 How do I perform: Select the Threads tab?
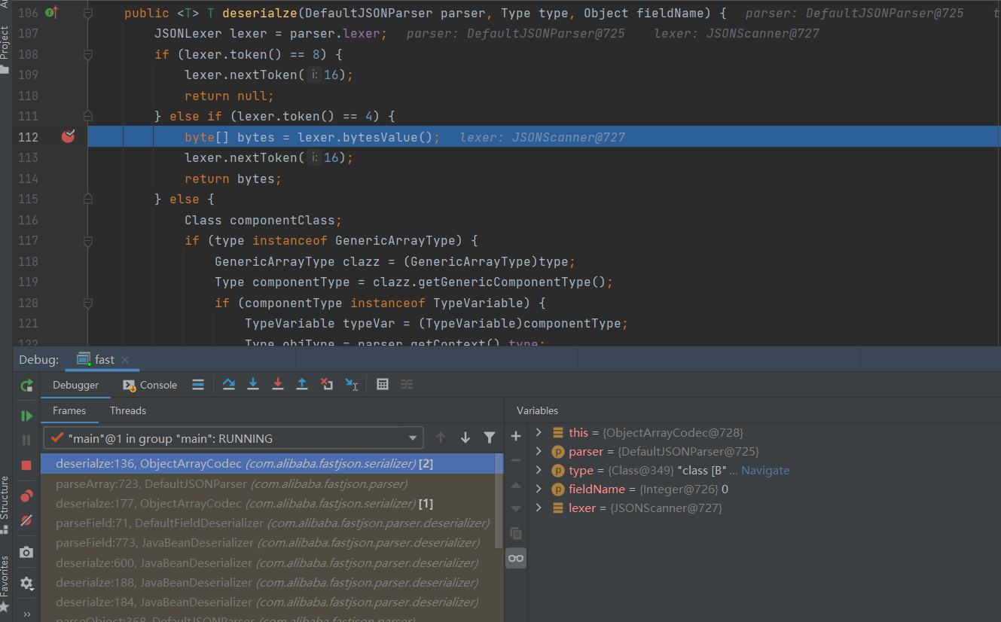[x=128, y=410]
